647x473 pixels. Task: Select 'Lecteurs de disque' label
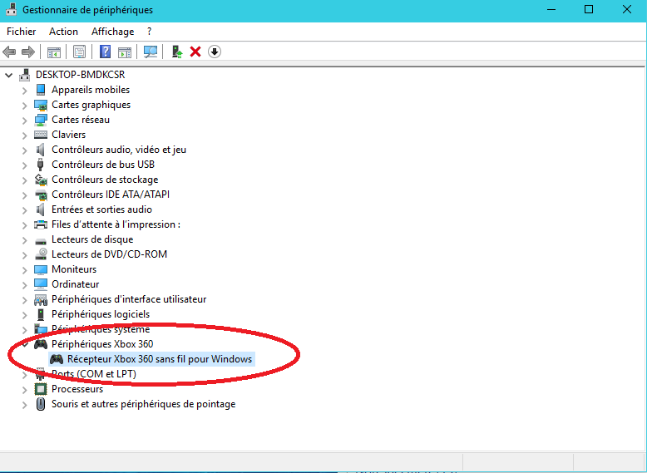92,239
